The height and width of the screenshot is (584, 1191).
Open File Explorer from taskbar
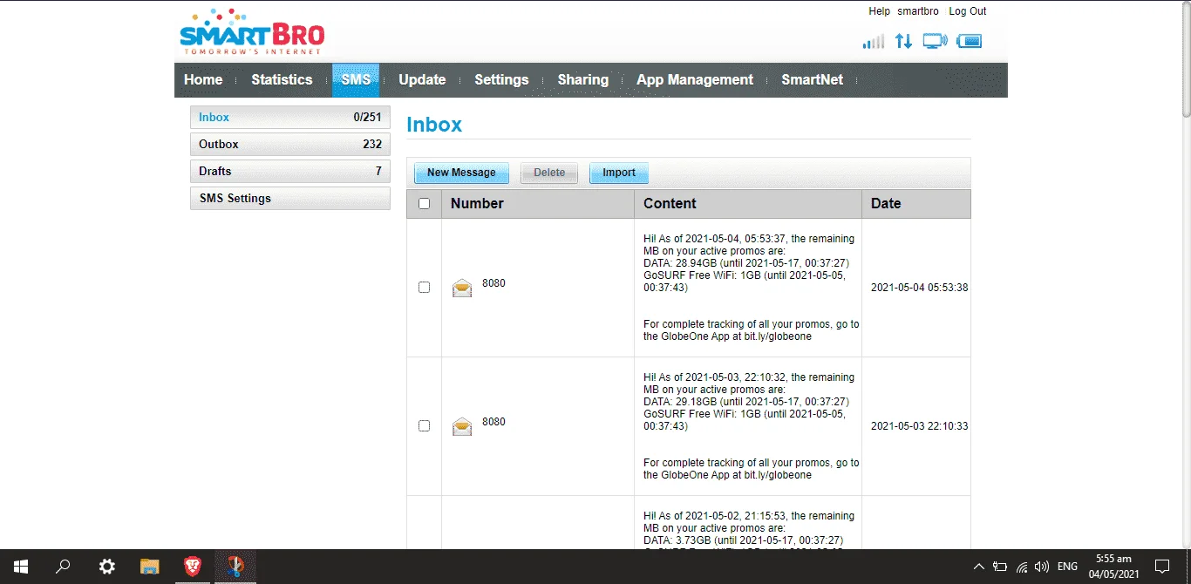pos(150,567)
